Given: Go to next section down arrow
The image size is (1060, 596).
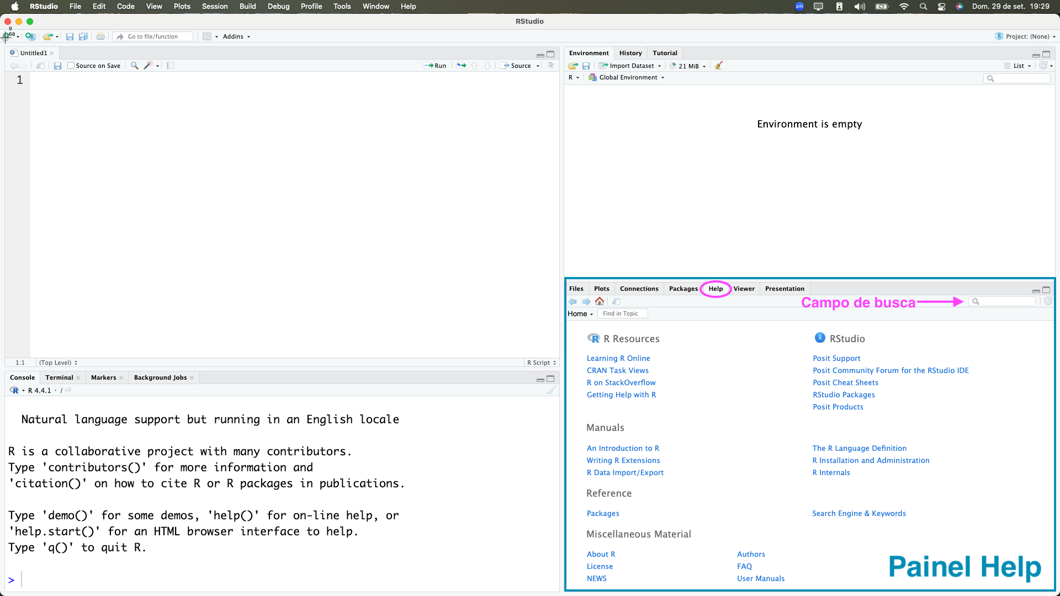Looking at the screenshot, I should pos(487,66).
